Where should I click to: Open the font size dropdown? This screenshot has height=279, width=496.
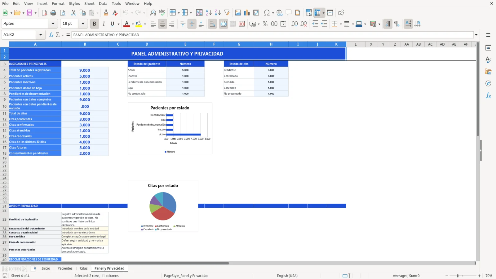tap(83, 24)
